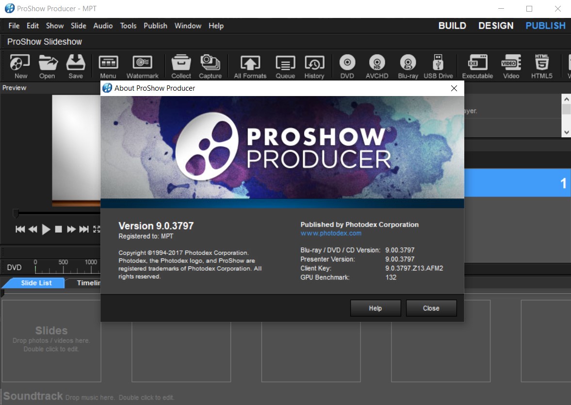This screenshot has width=571, height=405.
Task: Rewind the preview
Action: tap(33, 229)
